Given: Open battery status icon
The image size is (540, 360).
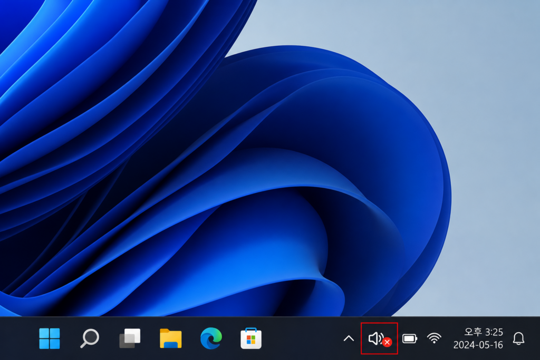Looking at the screenshot, I should pos(410,339).
